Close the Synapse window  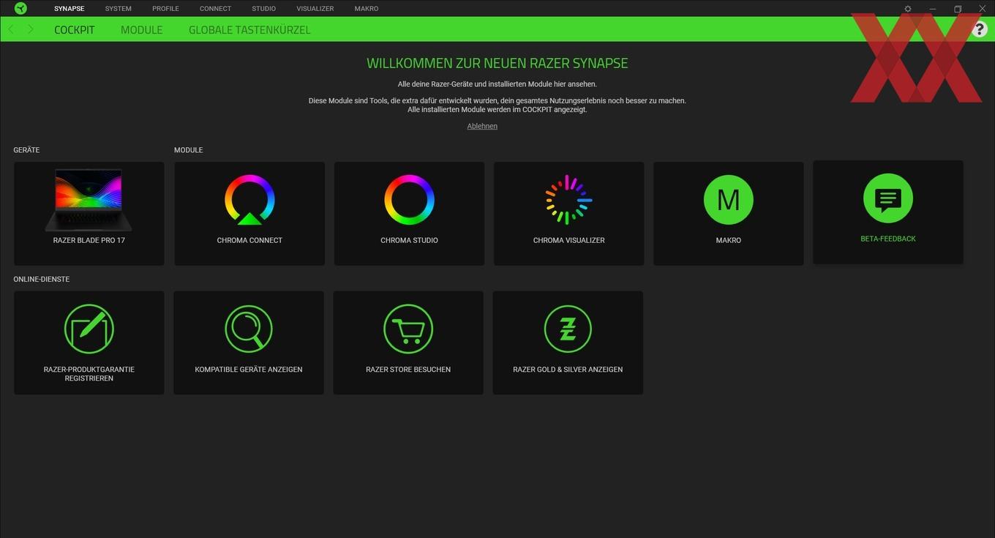coord(983,9)
